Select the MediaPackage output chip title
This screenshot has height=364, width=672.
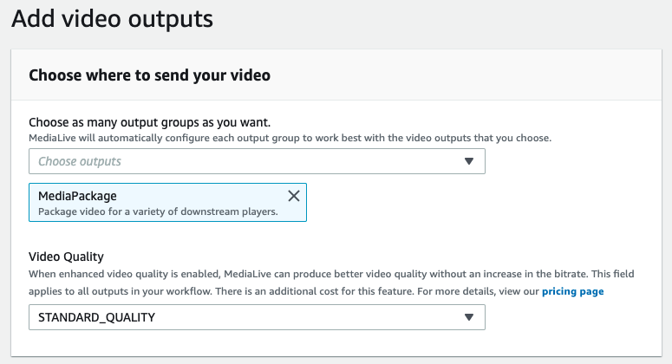coord(77,196)
